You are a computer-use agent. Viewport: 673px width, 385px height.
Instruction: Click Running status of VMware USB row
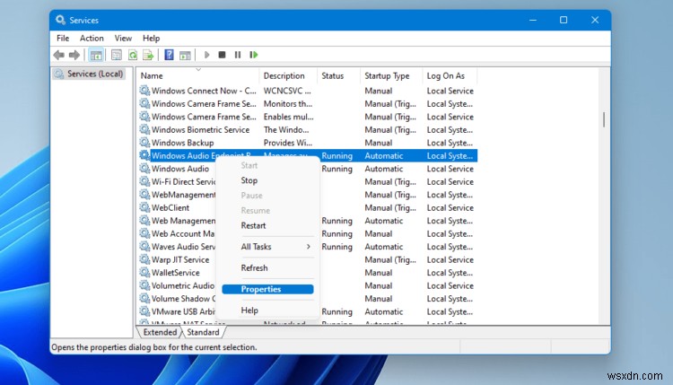[x=336, y=311]
